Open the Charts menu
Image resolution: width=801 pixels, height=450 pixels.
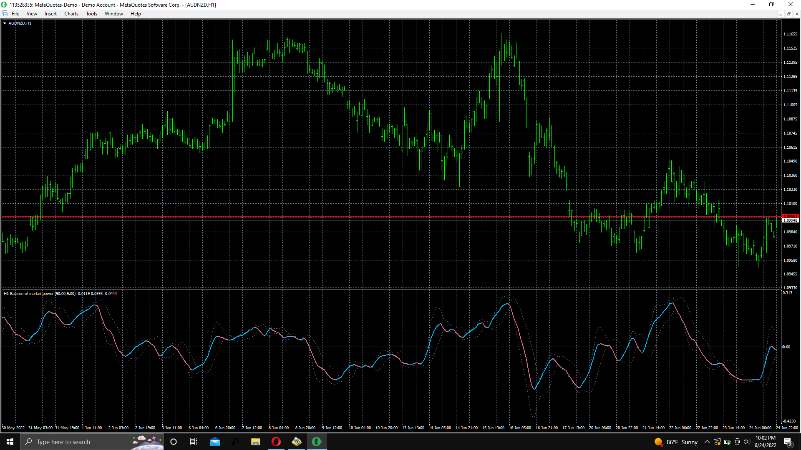(71, 14)
